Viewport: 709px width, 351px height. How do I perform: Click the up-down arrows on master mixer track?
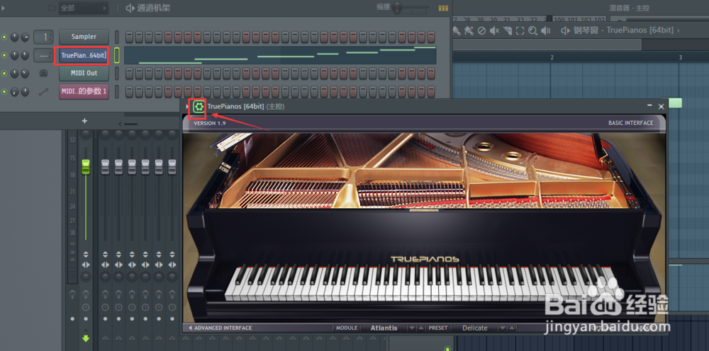[x=86, y=255]
